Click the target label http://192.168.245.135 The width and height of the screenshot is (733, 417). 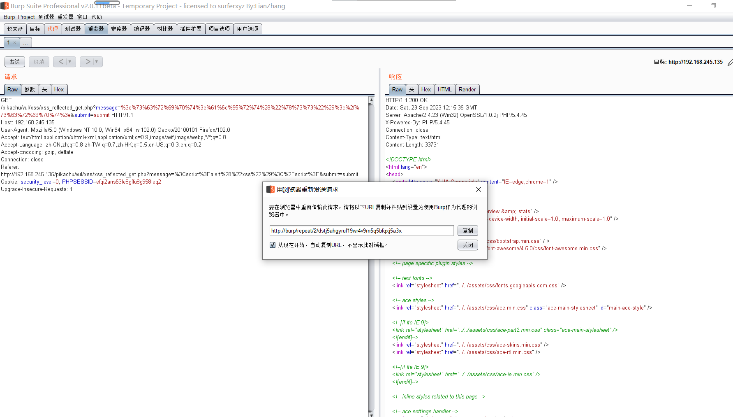click(696, 62)
